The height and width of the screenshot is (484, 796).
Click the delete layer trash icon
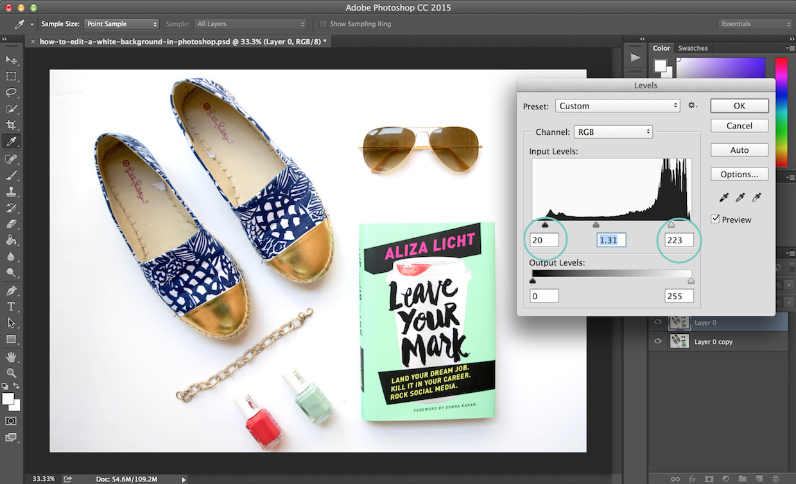776,478
